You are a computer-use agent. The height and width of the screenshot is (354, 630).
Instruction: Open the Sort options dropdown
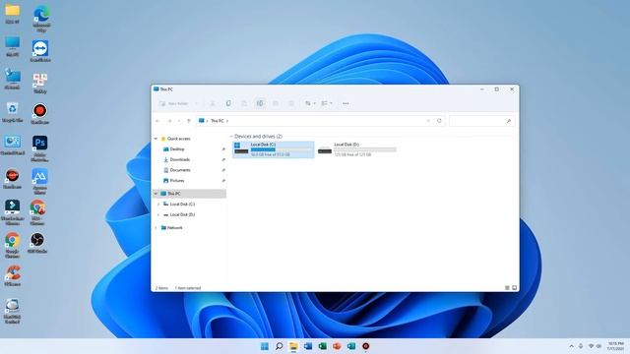(x=310, y=103)
